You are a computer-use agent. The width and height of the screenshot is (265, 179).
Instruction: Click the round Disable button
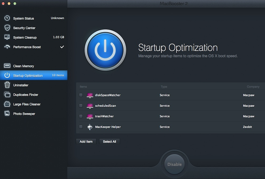click(x=175, y=164)
